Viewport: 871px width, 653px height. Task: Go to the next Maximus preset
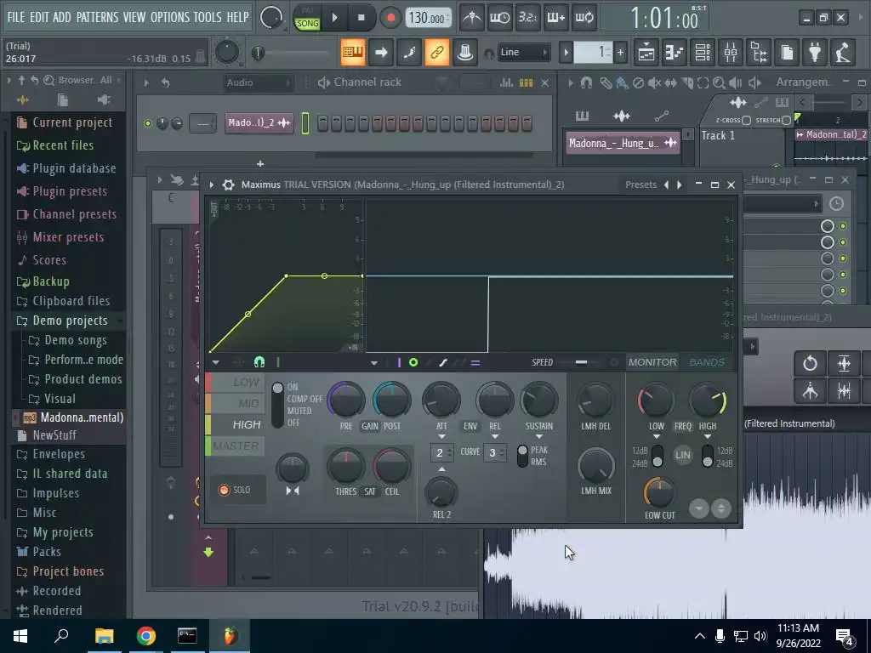(679, 185)
